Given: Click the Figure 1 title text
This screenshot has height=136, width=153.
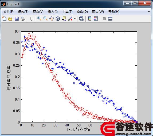Looking at the screenshot, I should [x=13, y=4].
